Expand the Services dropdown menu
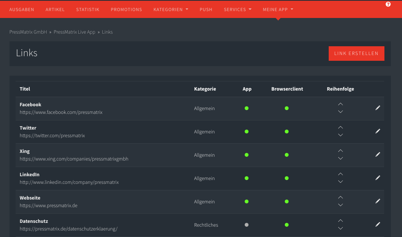The image size is (402, 237). (x=238, y=10)
